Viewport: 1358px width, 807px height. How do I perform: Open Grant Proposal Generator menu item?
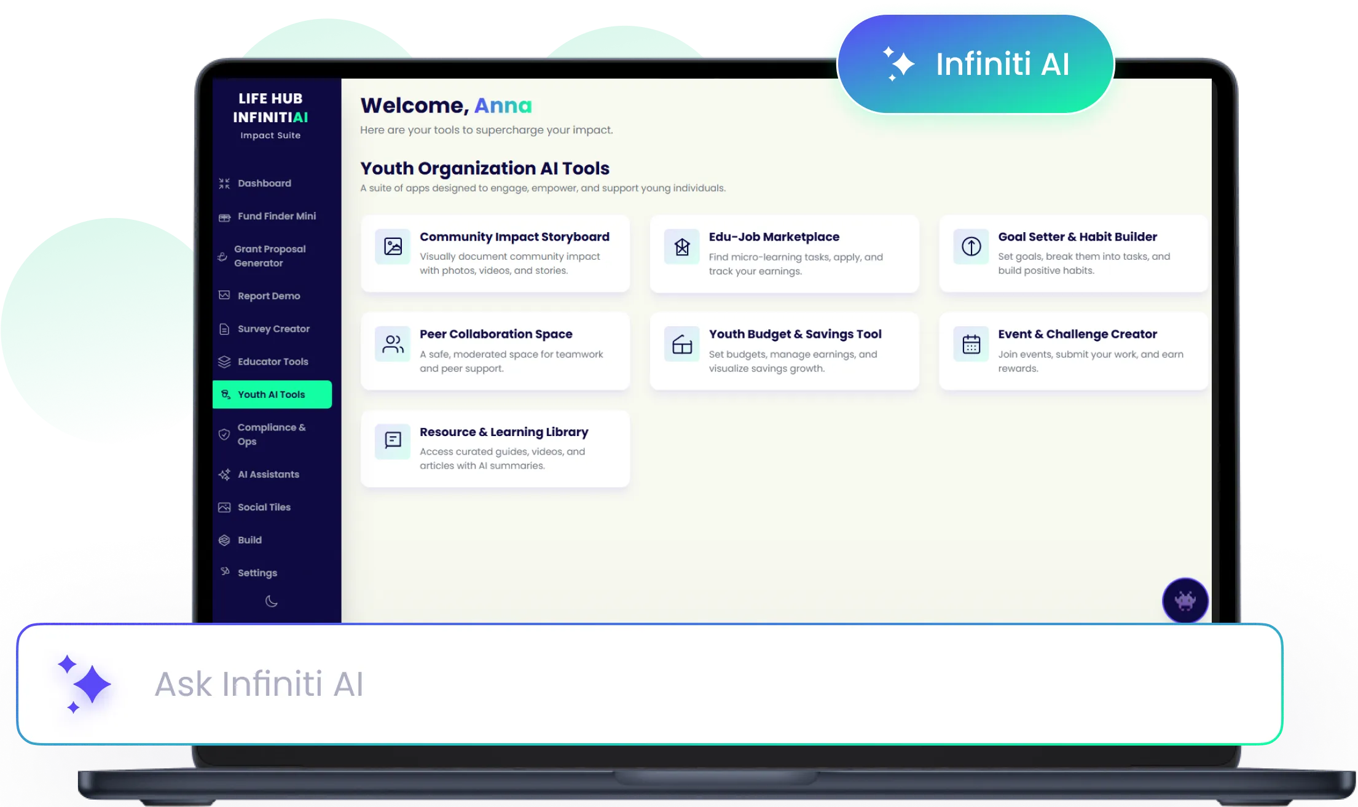tap(270, 256)
